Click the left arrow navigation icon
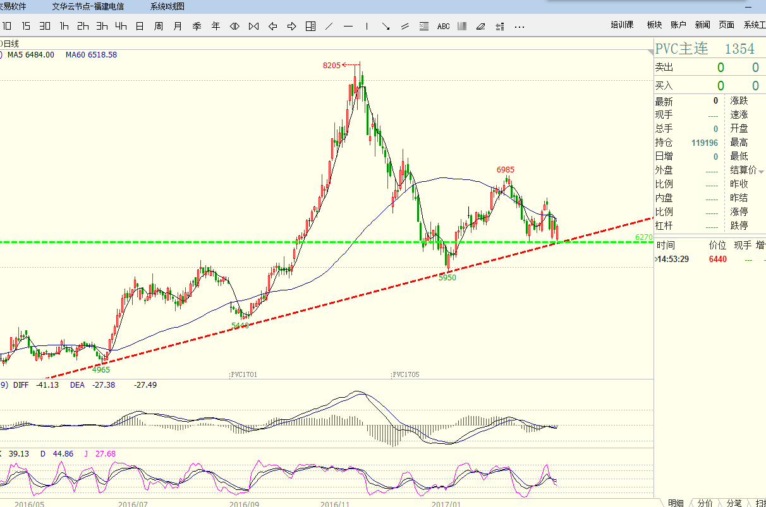This screenshot has width=766, height=507. pyautogui.click(x=273, y=26)
